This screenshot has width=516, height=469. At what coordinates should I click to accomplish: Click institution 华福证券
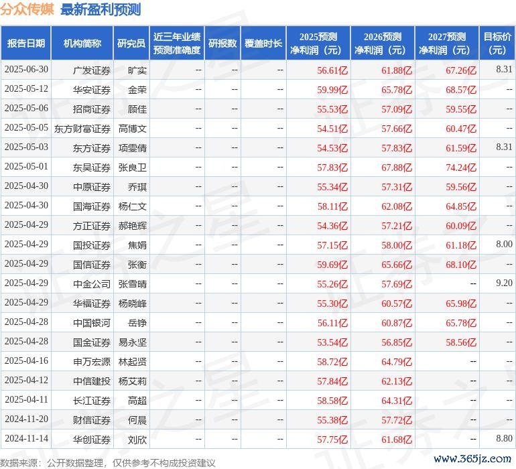[92, 304]
